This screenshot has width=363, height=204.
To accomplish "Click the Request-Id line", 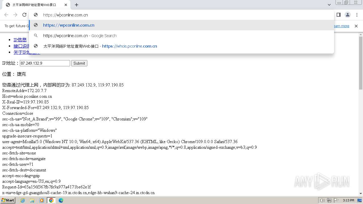I will pos(47,187).
